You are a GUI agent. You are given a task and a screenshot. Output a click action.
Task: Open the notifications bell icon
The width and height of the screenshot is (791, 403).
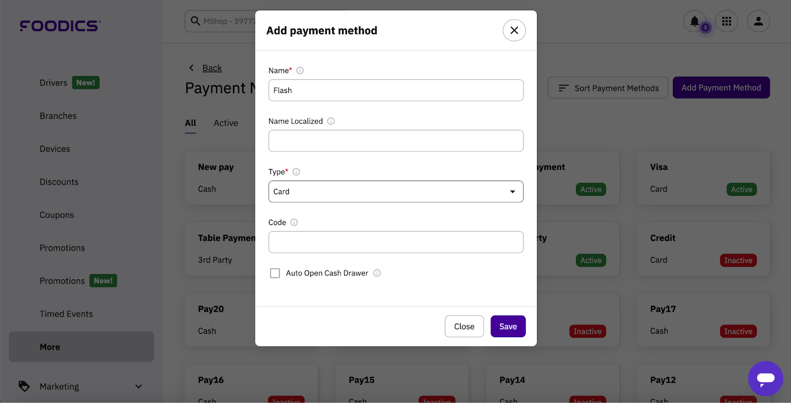coord(695,21)
